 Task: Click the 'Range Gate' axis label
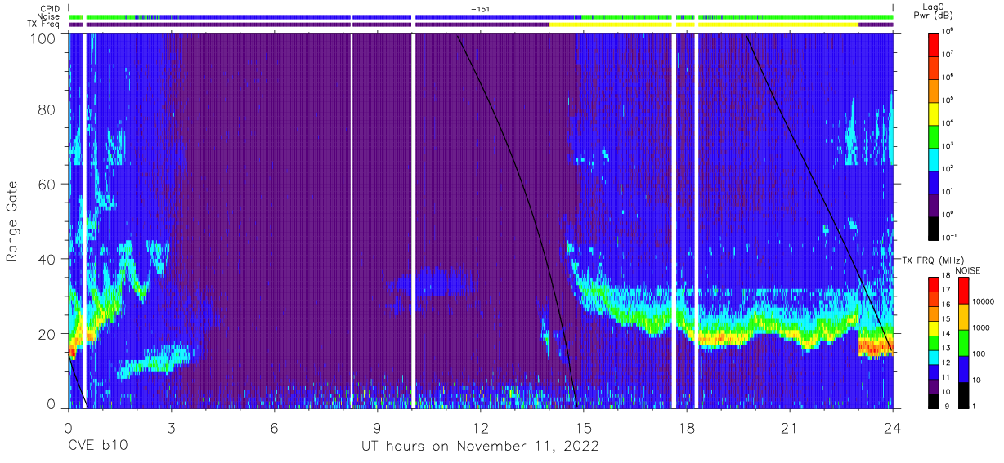[x=12, y=220]
